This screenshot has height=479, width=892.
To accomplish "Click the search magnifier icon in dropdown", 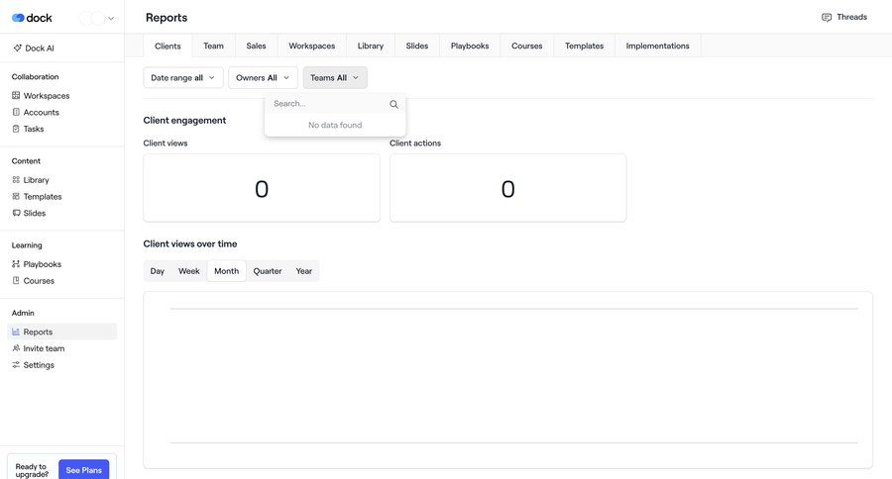I will [393, 104].
